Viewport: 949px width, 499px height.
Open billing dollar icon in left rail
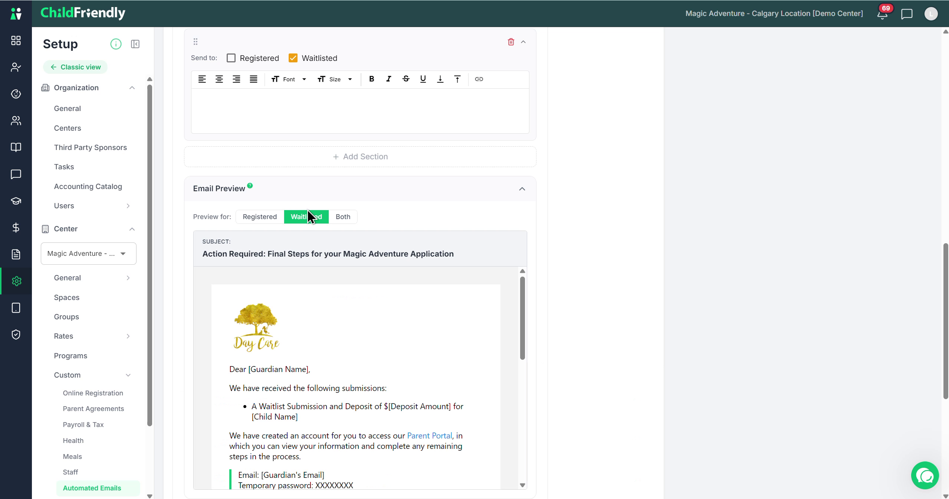pos(16,228)
